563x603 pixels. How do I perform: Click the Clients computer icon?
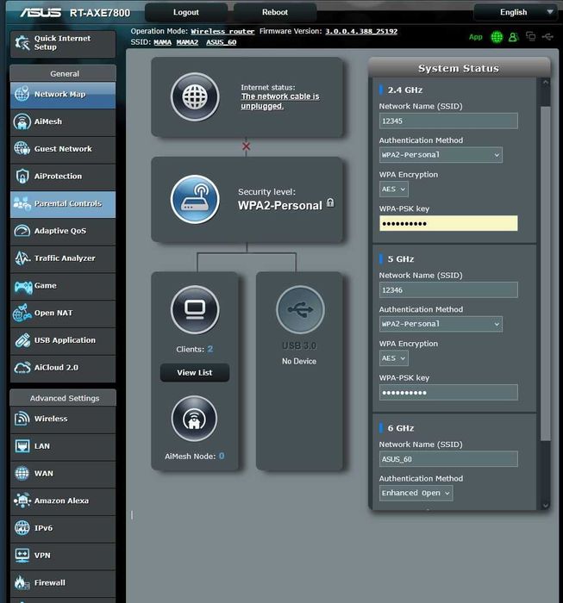click(195, 309)
